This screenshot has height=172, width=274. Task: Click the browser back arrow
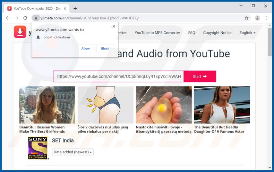pos(8,18)
